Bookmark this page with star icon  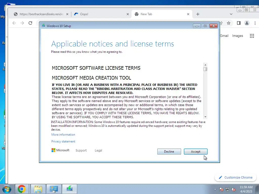pyautogui.click(x=229, y=23)
